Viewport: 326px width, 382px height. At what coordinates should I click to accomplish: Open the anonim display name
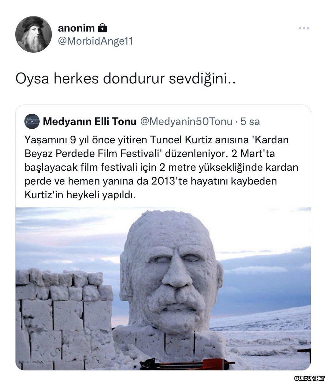(76, 28)
